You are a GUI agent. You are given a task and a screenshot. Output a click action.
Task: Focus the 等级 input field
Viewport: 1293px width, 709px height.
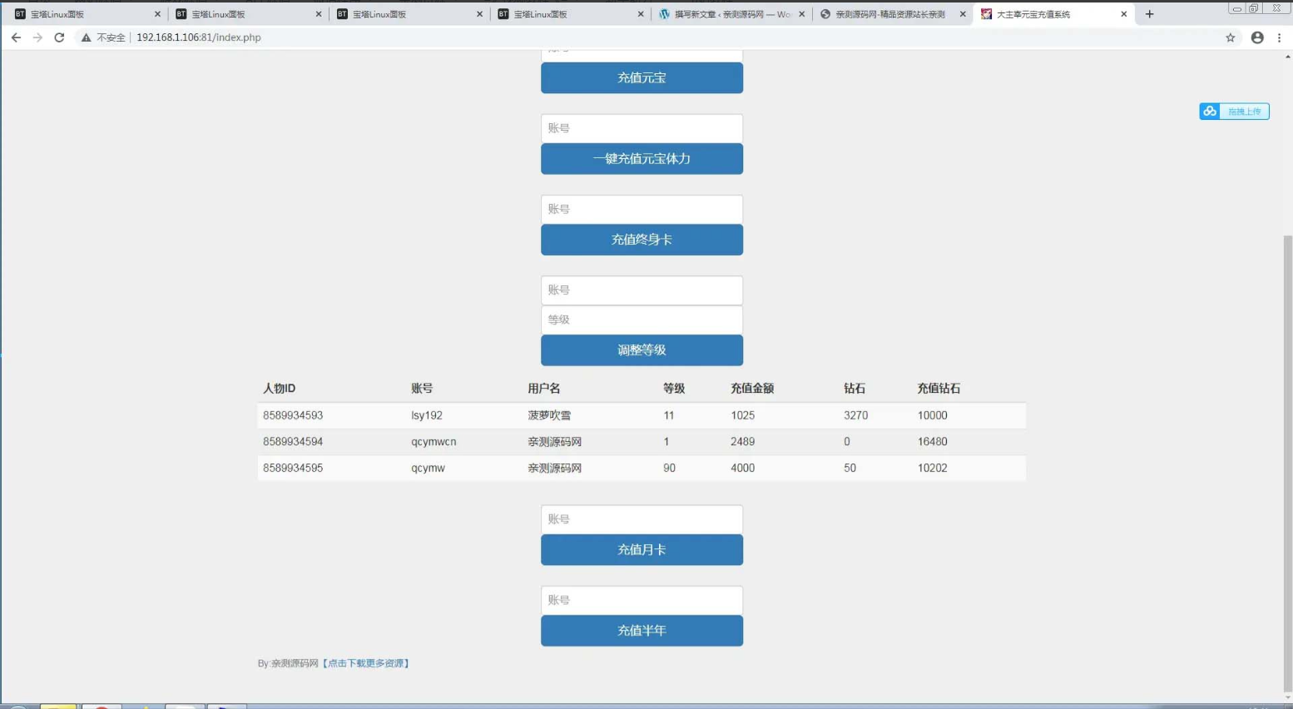tap(642, 320)
